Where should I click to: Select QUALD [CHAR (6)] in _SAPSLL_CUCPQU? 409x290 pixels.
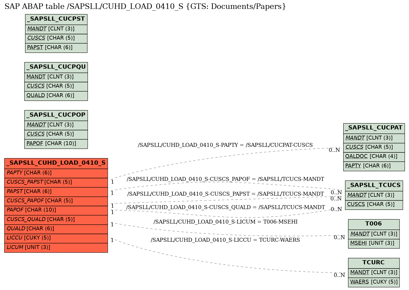56,96
